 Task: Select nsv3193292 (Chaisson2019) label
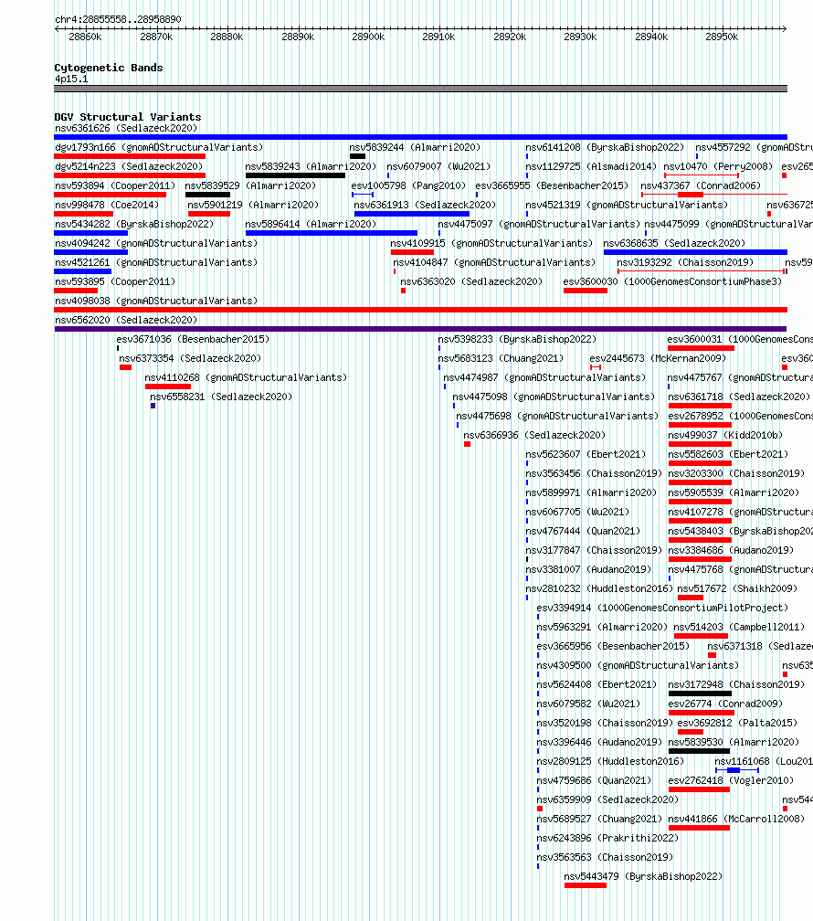click(x=685, y=262)
